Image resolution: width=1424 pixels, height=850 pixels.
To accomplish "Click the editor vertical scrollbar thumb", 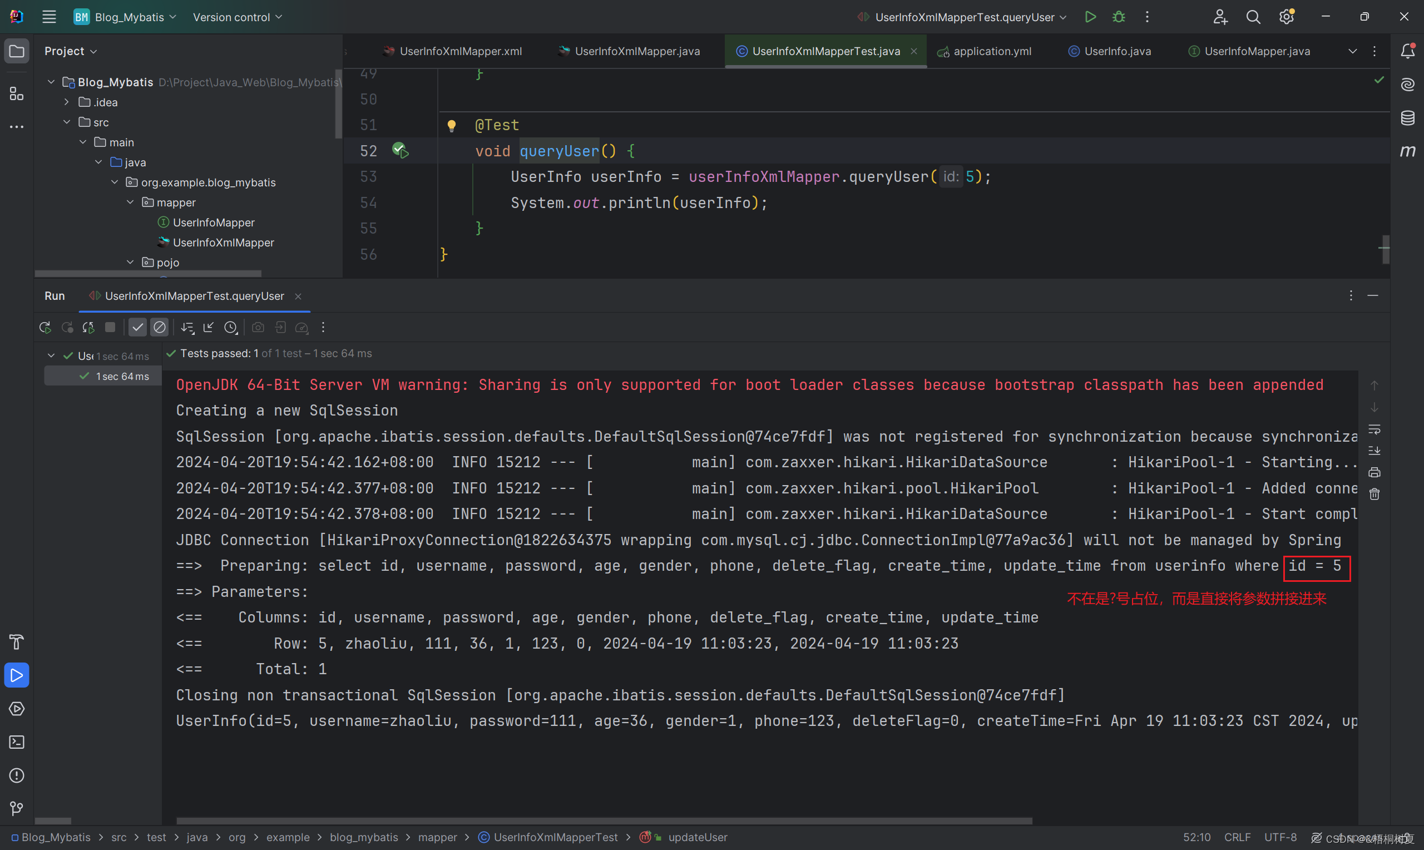I will [x=1386, y=249].
